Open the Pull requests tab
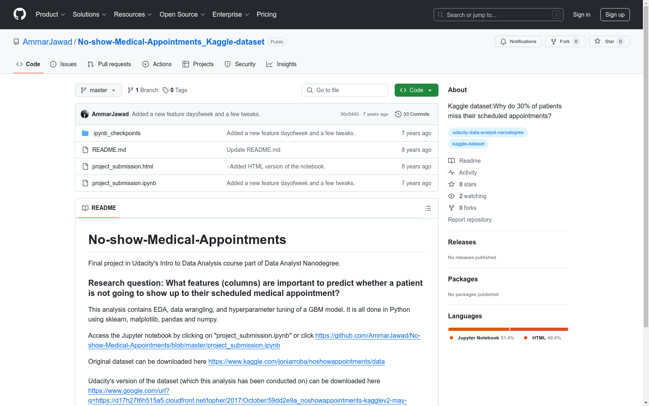The height and width of the screenshot is (406, 649). 109,64
